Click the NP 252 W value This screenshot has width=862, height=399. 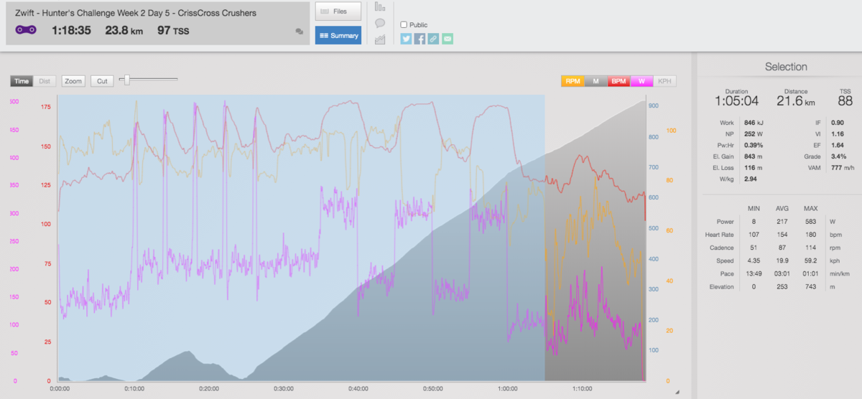click(x=754, y=133)
